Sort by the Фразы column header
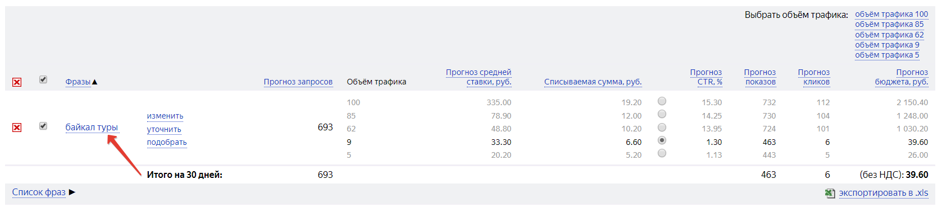The height and width of the screenshot is (212, 942). click(x=78, y=82)
